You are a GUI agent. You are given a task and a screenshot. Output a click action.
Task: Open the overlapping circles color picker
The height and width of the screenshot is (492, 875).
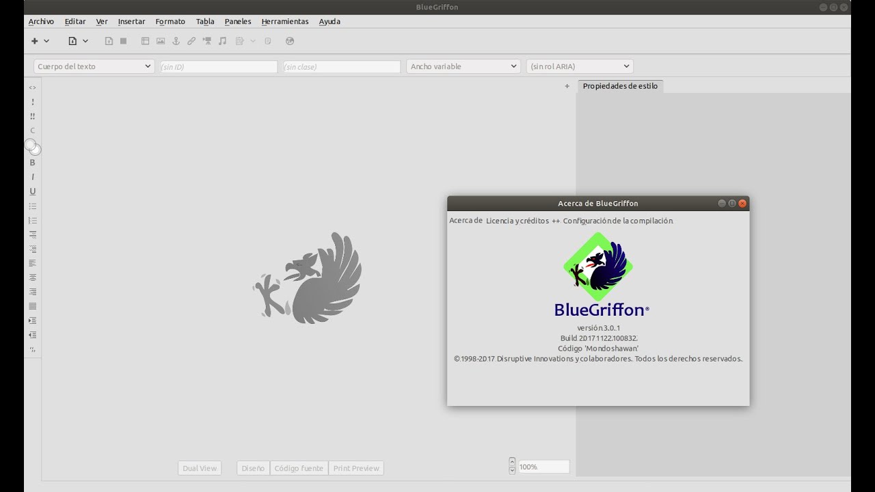coord(32,146)
